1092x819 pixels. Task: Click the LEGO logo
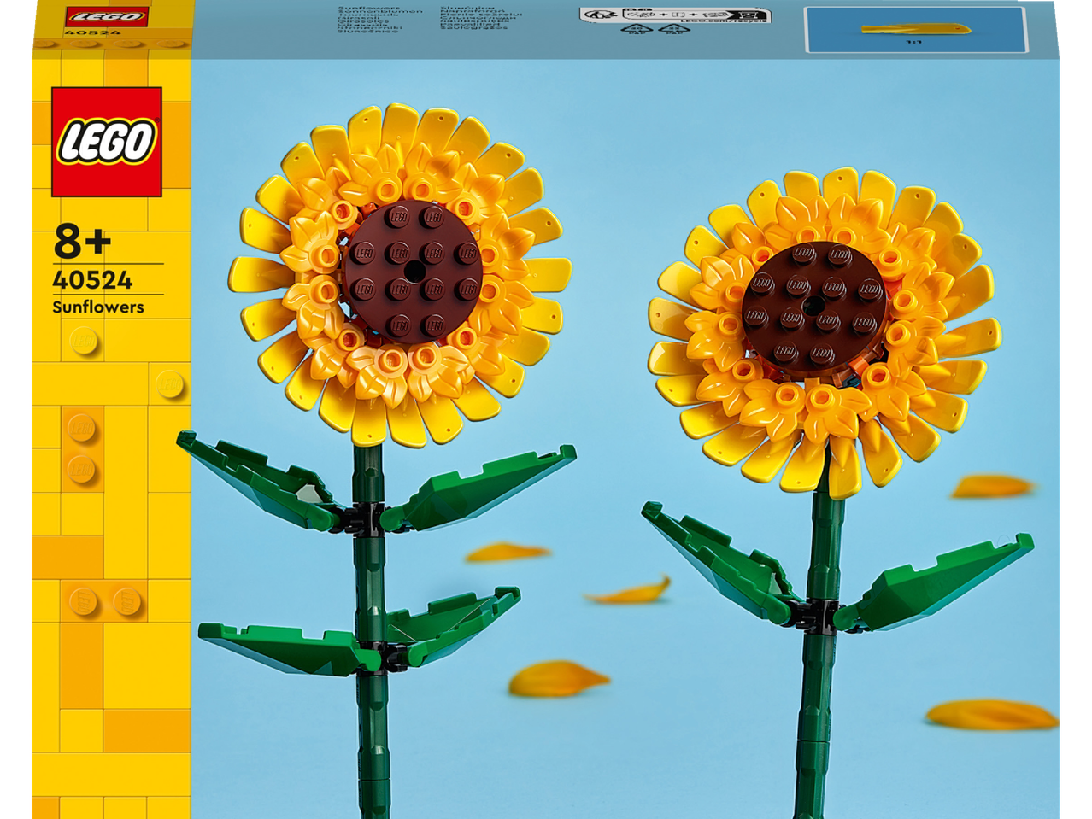pos(105,141)
